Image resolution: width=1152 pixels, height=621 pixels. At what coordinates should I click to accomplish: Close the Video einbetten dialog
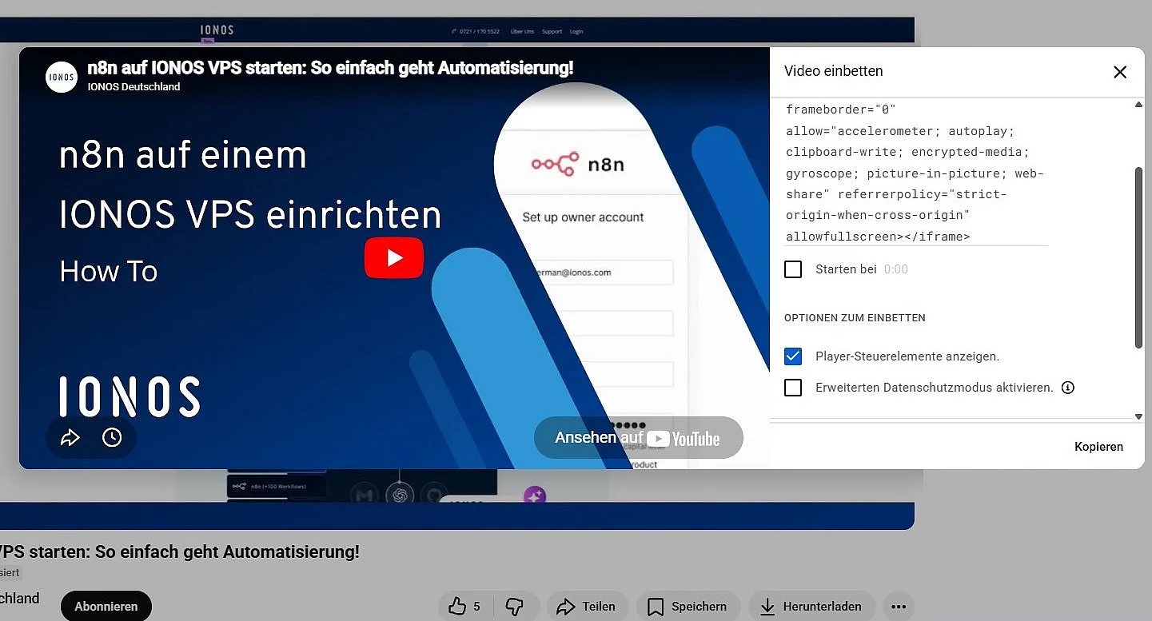pyautogui.click(x=1120, y=72)
